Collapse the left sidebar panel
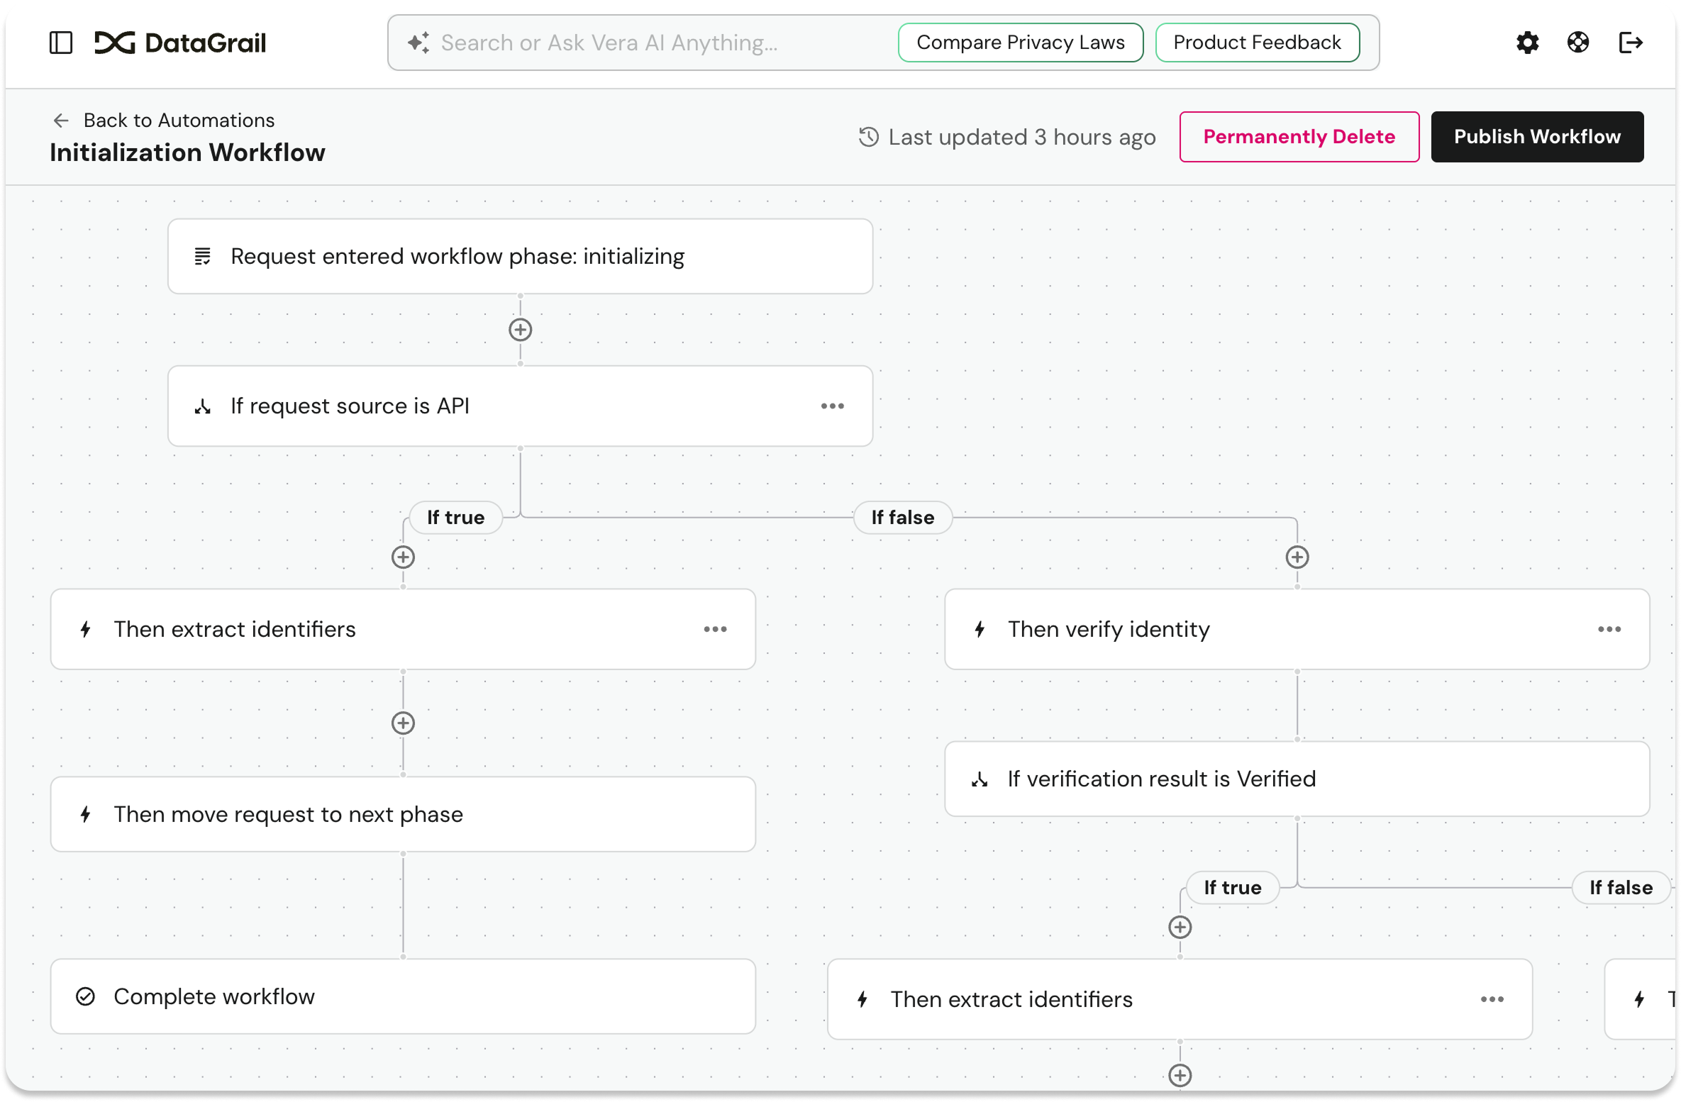 tap(62, 43)
